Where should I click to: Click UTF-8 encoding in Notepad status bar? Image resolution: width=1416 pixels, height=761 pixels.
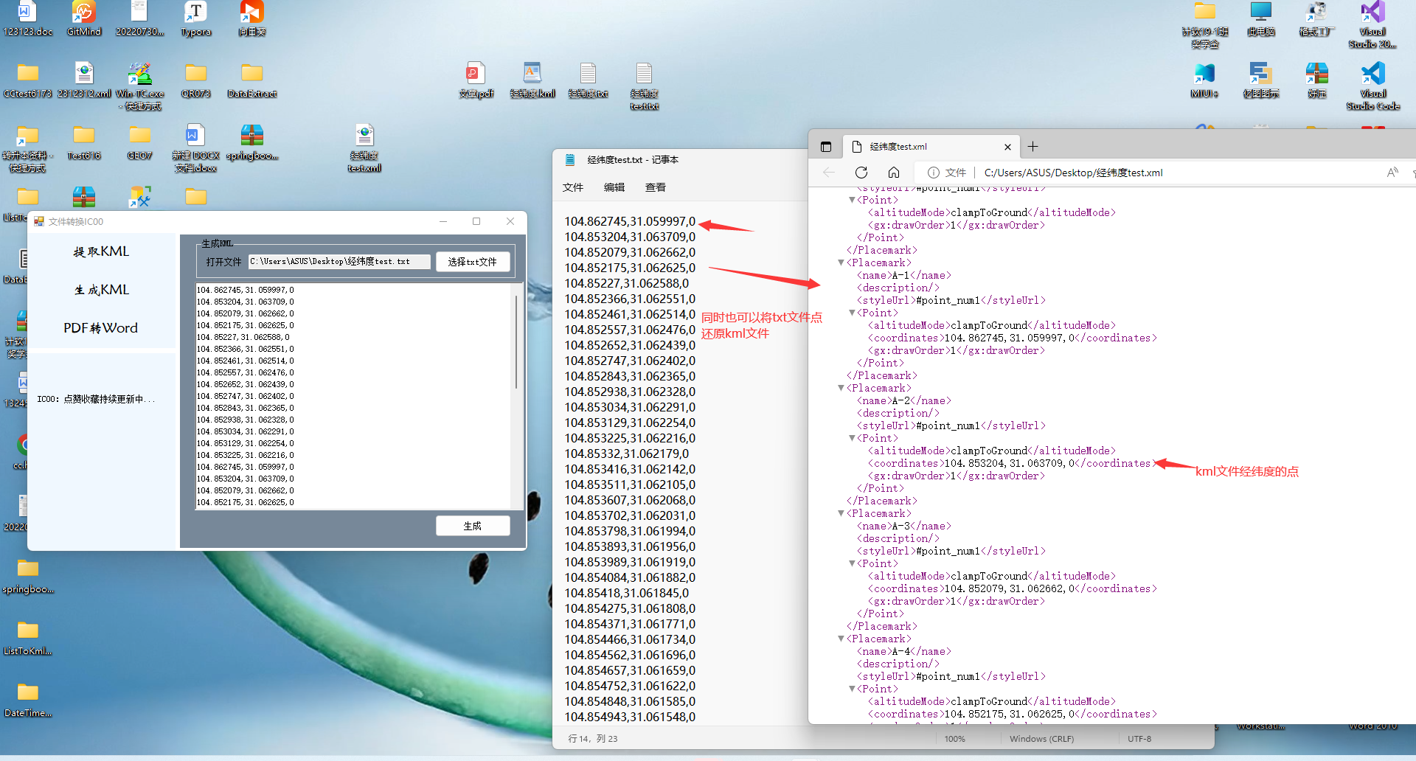tap(1139, 738)
